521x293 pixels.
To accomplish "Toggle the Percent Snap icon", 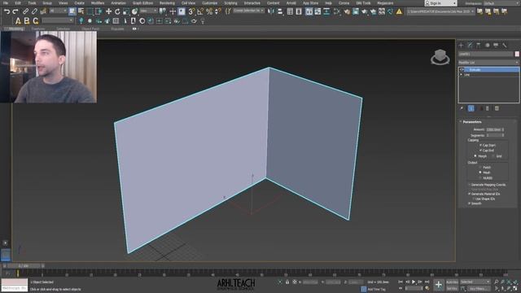I will tap(209, 11).
